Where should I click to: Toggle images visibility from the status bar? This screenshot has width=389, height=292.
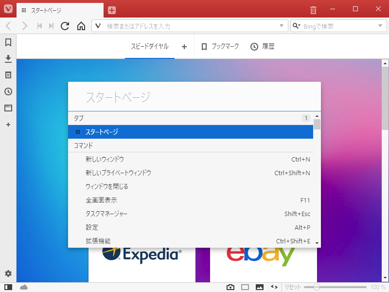point(259,287)
